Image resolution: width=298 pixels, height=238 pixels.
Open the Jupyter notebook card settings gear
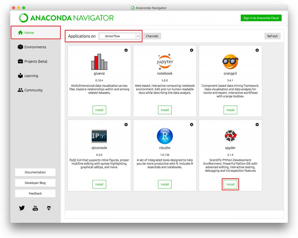pos(191,50)
